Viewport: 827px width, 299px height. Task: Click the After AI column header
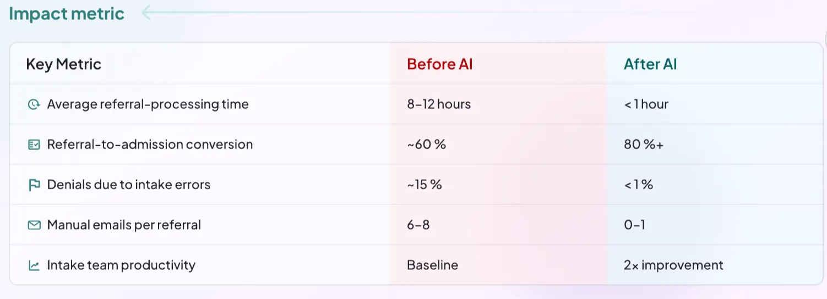pyautogui.click(x=650, y=64)
